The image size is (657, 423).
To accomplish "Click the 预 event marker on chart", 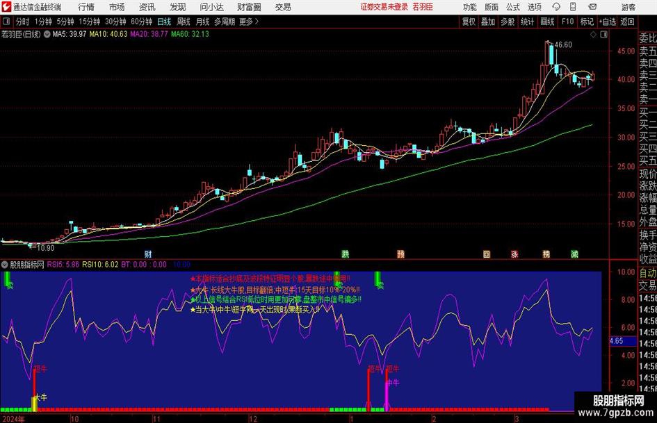I will [x=400, y=254].
